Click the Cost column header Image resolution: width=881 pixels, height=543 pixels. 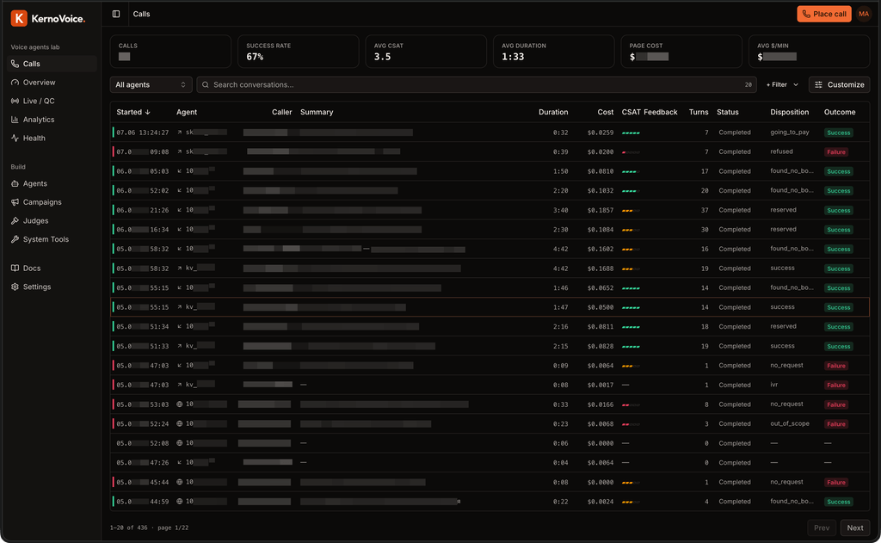point(605,113)
